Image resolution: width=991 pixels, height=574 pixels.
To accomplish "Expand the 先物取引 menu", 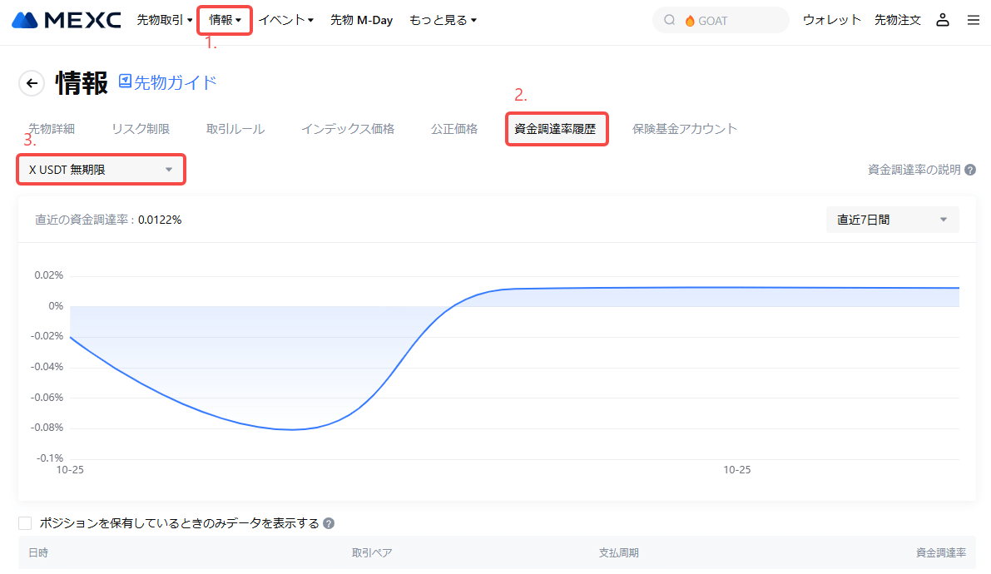I will point(164,20).
